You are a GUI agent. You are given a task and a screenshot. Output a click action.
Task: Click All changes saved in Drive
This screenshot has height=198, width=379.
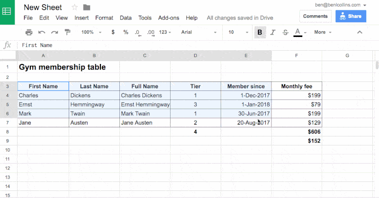240,18
